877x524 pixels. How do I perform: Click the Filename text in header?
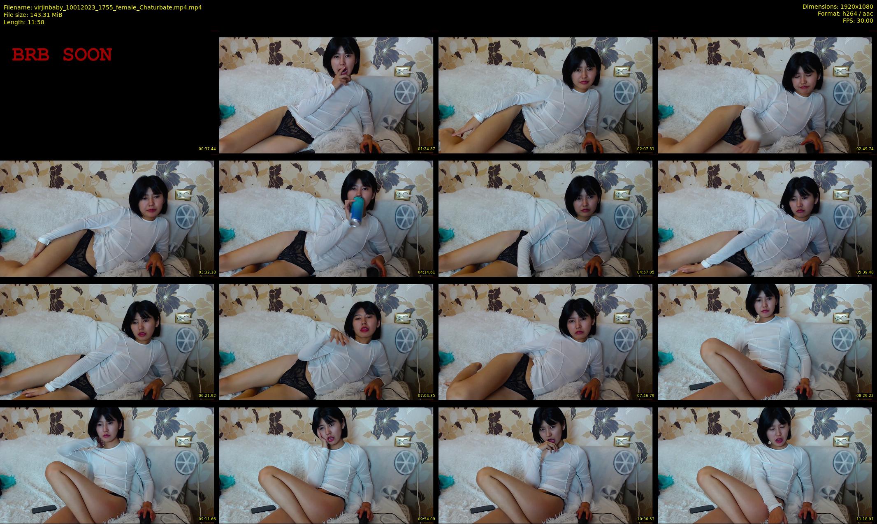pyautogui.click(x=102, y=7)
